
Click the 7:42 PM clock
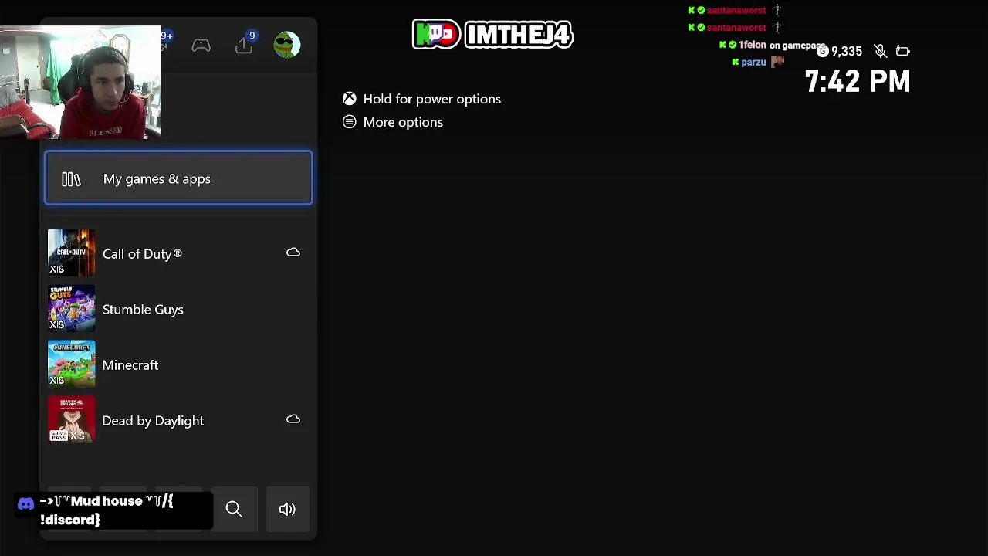pos(858,82)
